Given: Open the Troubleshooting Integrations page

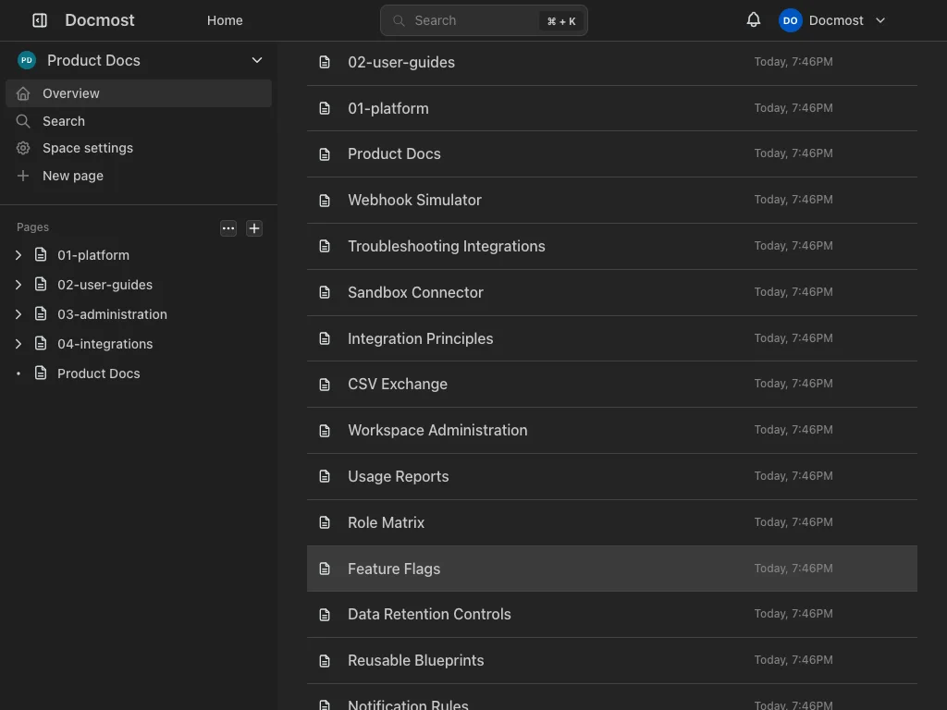Looking at the screenshot, I should [x=612, y=246].
